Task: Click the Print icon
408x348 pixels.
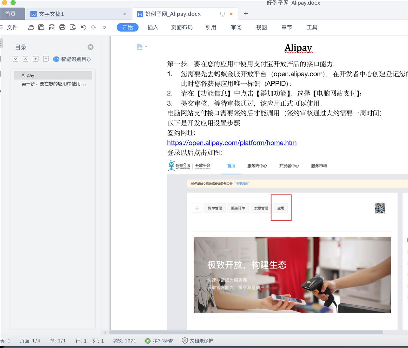Action: tap(62, 27)
